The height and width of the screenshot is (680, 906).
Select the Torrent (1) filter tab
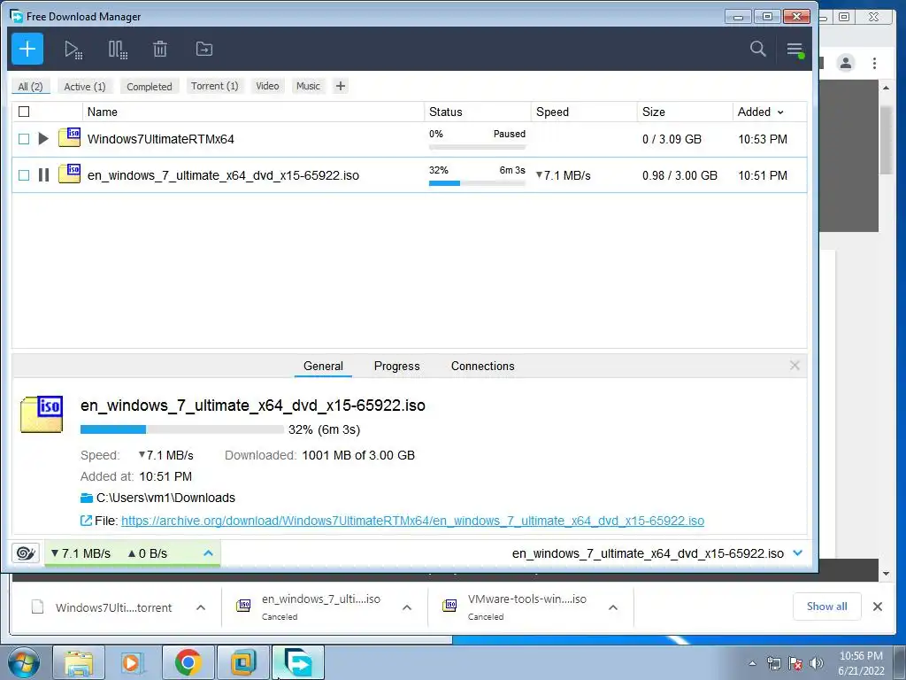tap(214, 86)
